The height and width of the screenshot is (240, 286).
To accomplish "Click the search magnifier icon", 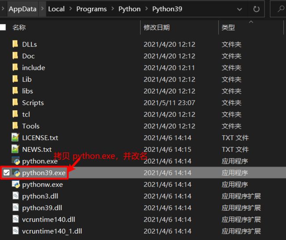I will click(x=281, y=9).
